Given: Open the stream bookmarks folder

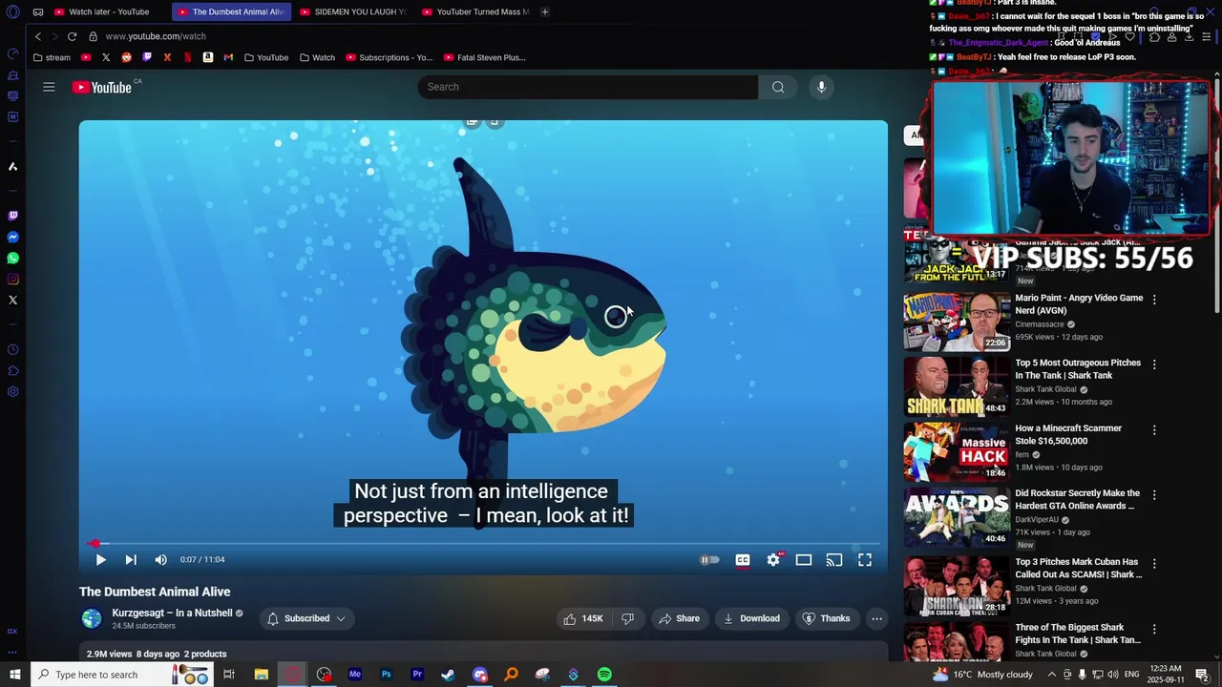Looking at the screenshot, I should [52, 57].
